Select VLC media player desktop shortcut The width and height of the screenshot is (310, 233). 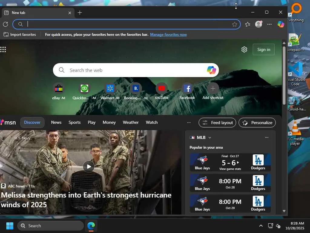(296, 133)
